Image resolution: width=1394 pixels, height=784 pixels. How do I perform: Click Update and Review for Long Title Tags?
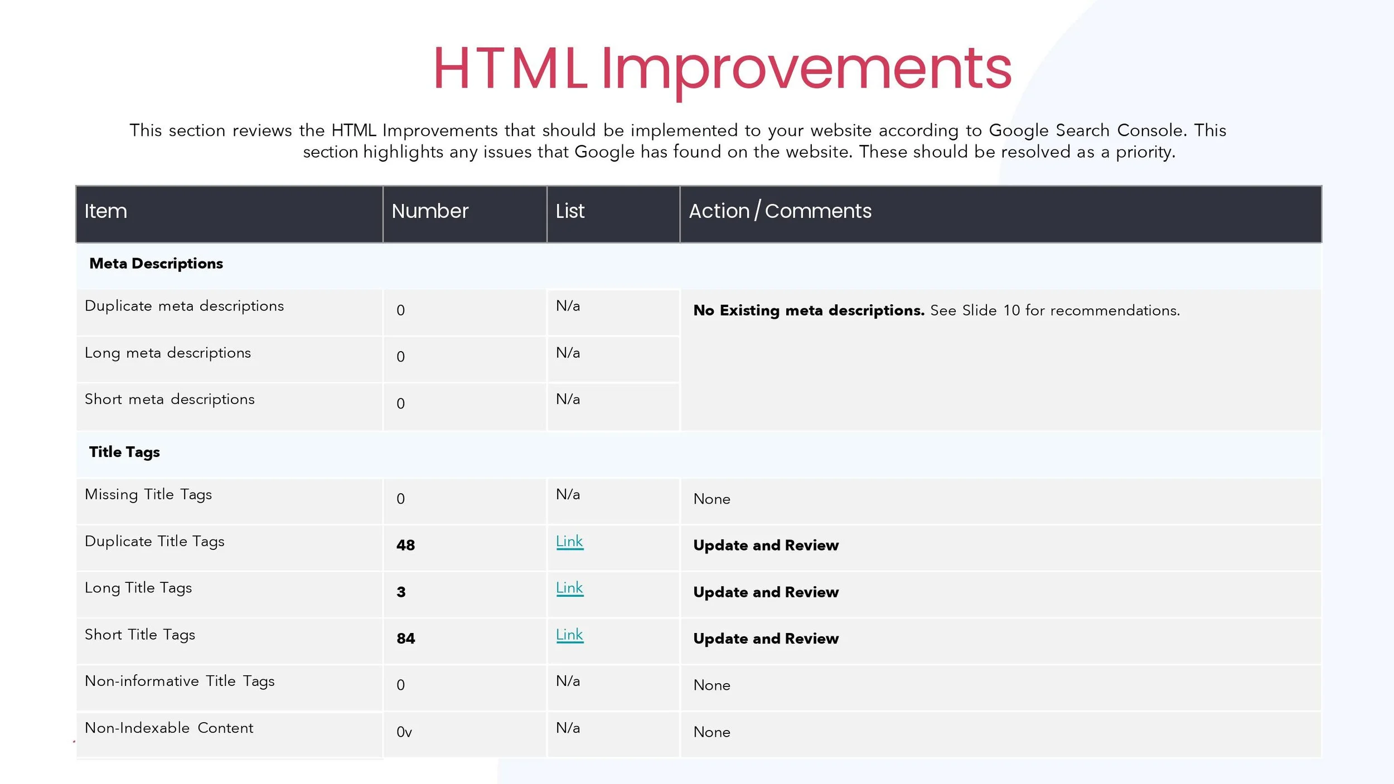pos(766,592)
